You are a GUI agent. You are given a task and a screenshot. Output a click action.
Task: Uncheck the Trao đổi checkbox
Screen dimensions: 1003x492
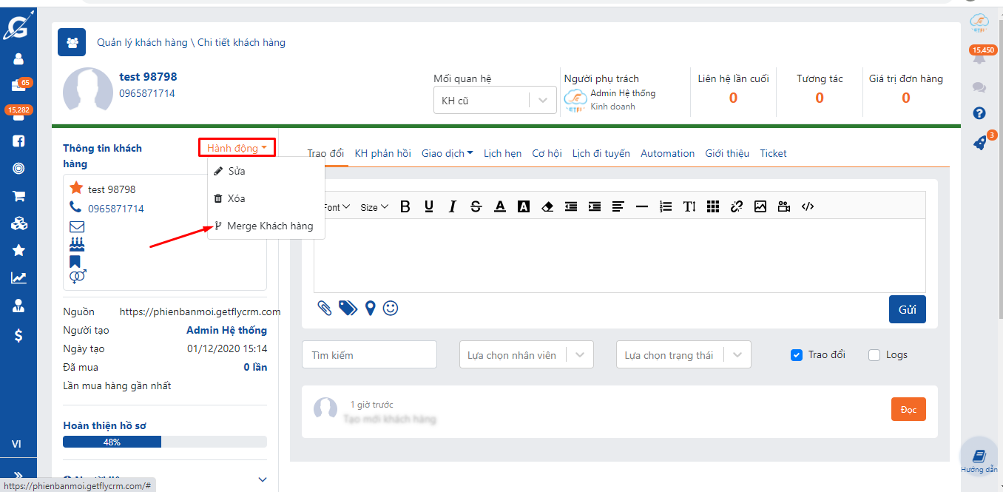tap(797, 355)
